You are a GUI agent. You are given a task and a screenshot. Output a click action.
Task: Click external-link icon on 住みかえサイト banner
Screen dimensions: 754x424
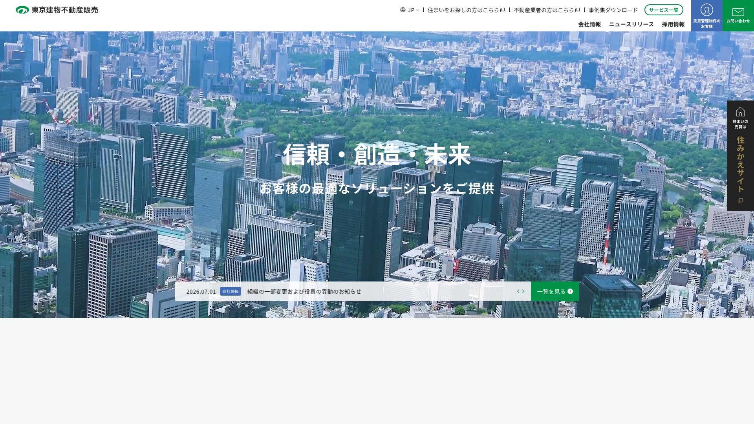click(740, 201)
